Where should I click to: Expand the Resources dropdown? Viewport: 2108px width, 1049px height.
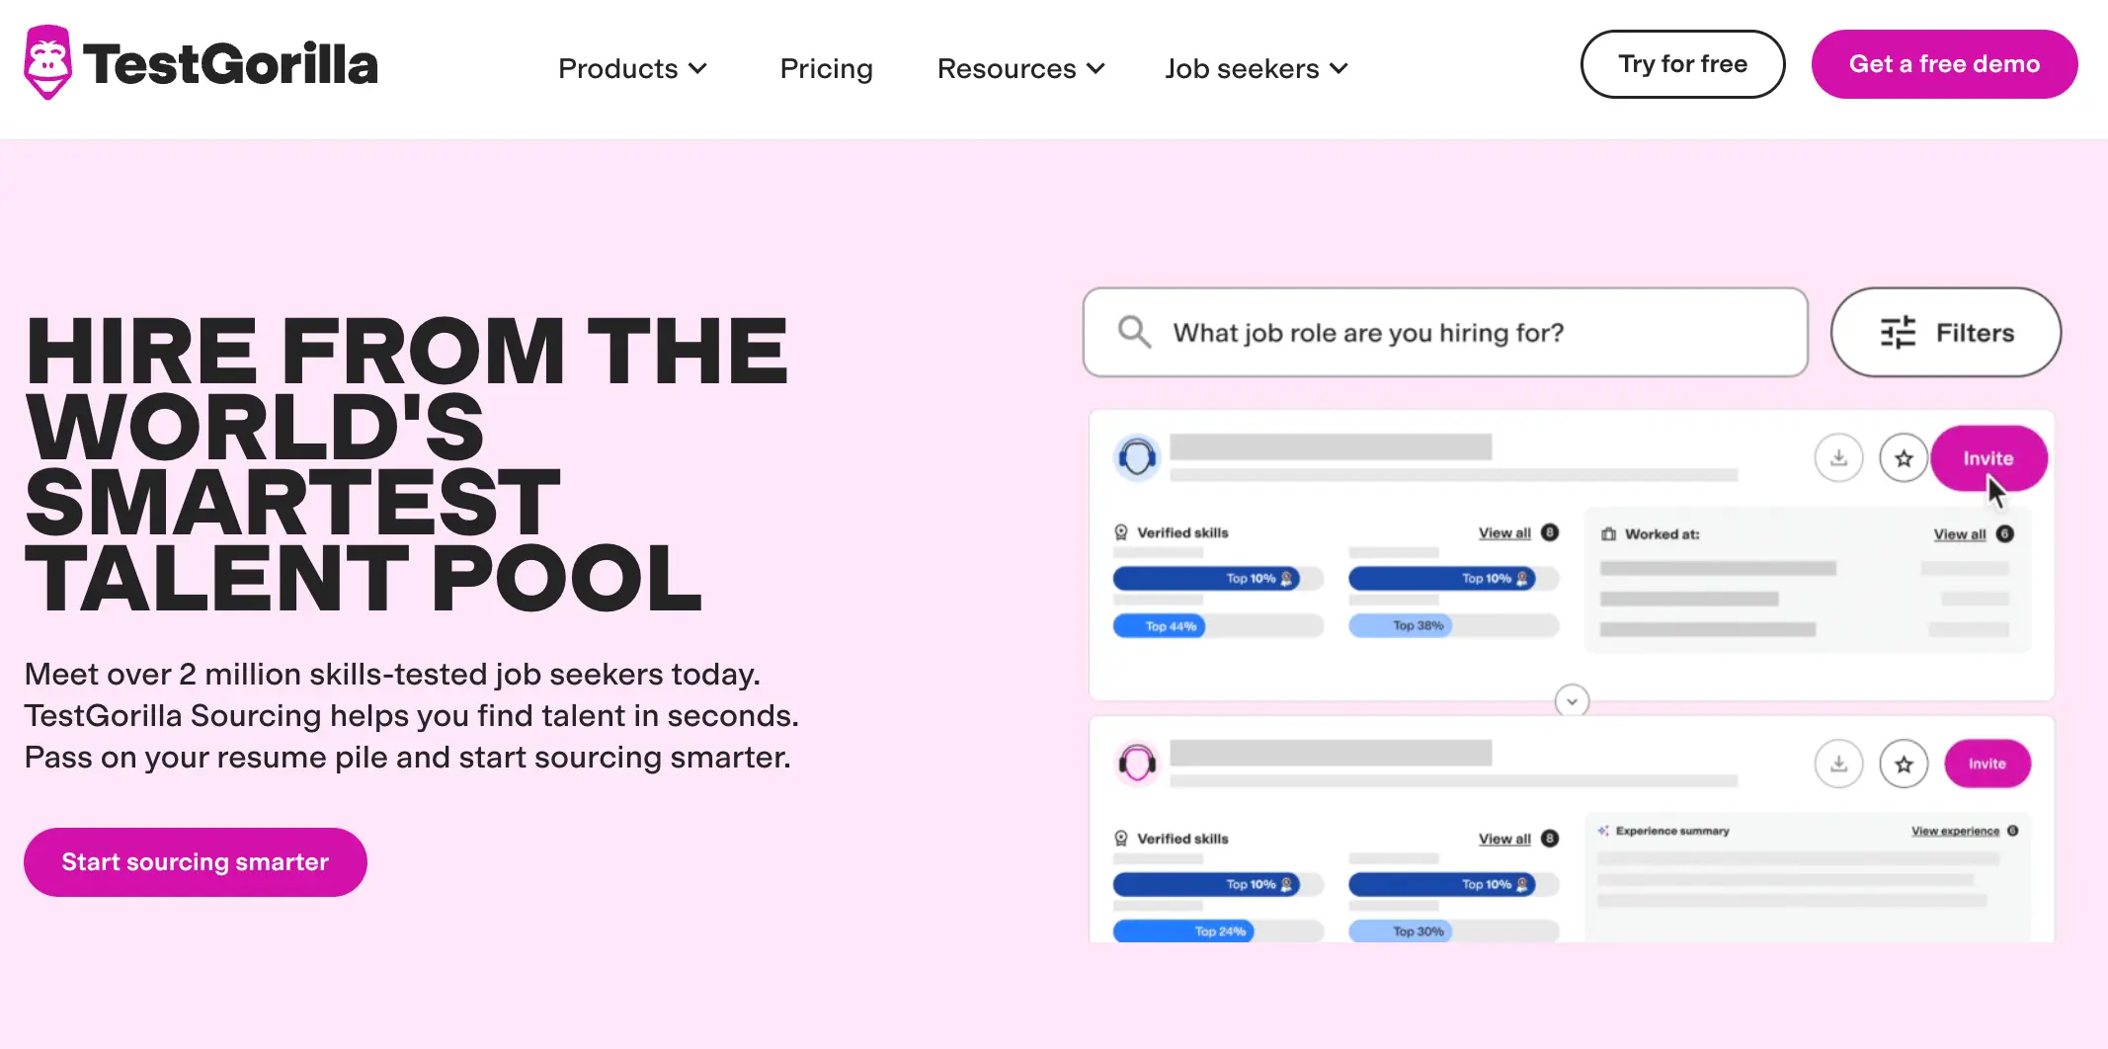point(1019,68)
